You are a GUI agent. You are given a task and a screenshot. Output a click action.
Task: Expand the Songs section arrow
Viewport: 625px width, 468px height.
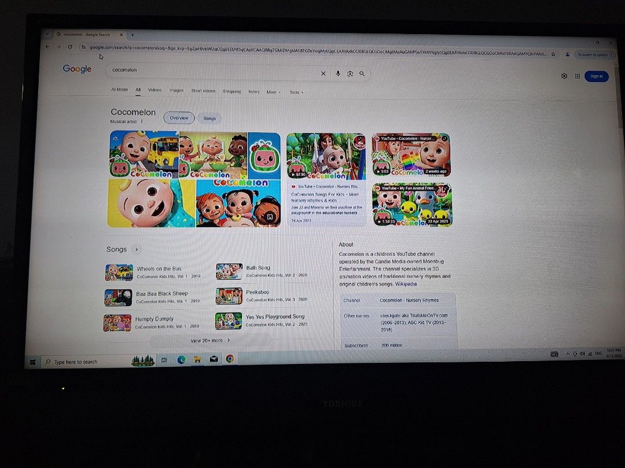[x=137, y=250]
